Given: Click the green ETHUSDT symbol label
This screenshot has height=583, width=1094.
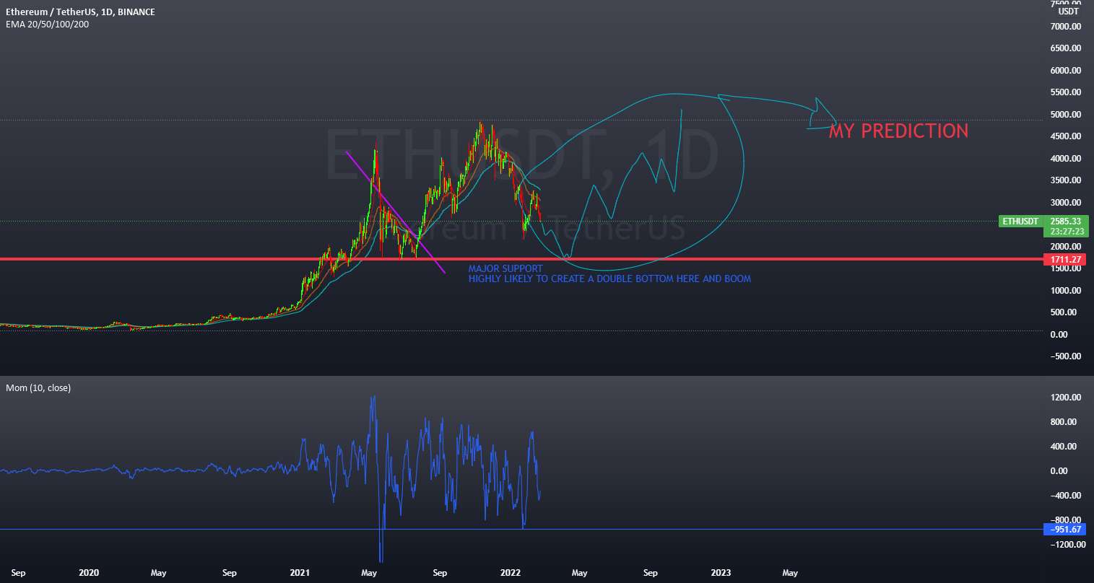Looking at the screenshot, I should 1020,221.
